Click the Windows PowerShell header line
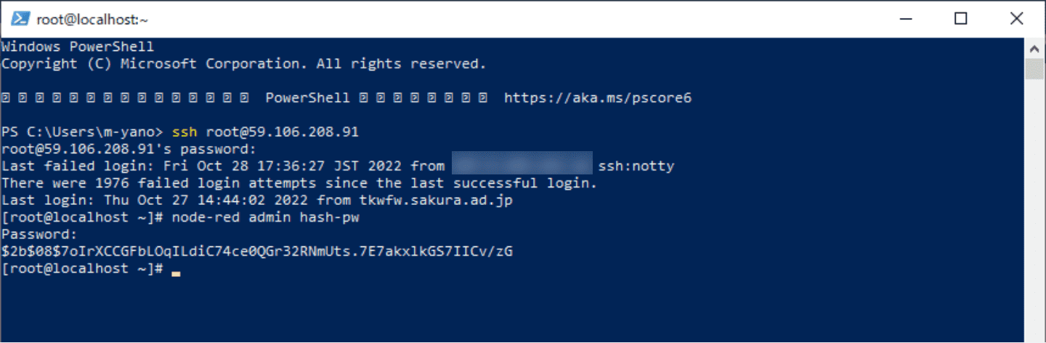Image resolution: width=1046 pixels, height=343 pixels. tap(78, 47)
